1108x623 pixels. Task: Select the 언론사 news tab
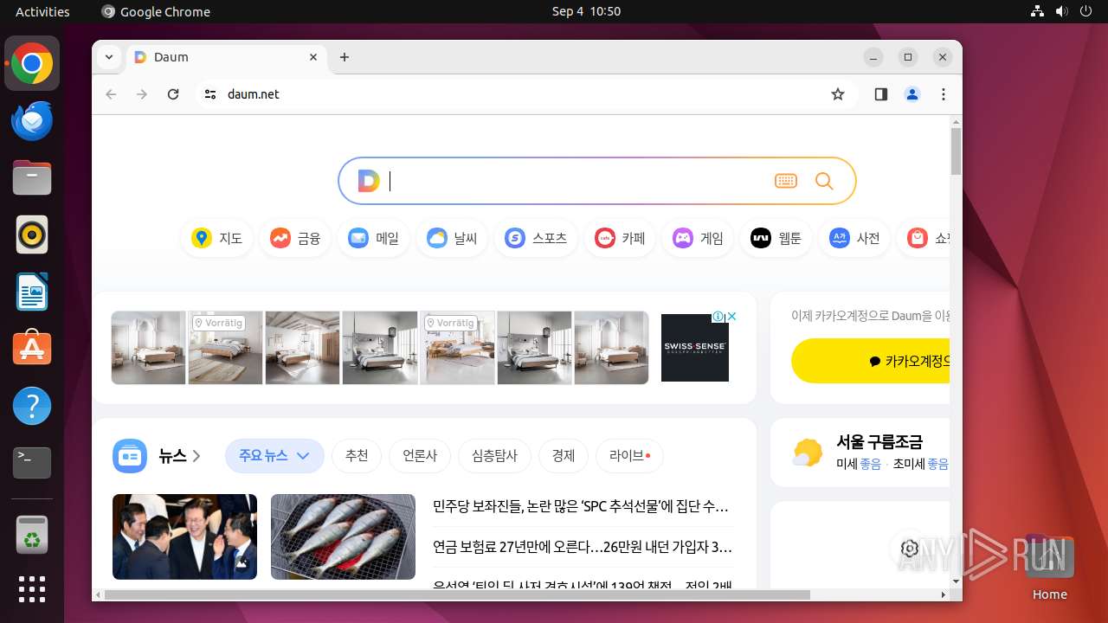(420, 455)
